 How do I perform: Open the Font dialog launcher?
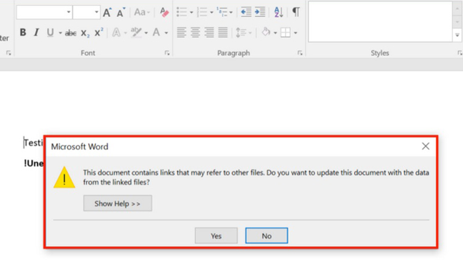click(x=167, y=53)
